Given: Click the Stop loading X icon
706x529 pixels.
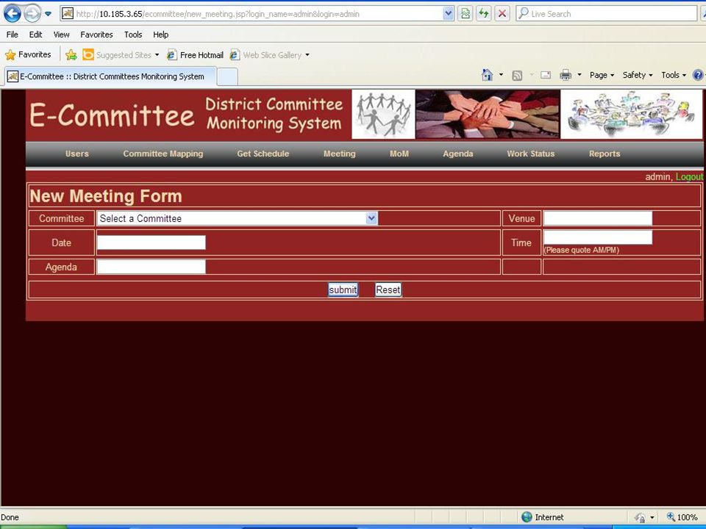Looking at the screenshot, I should pos(502,14).
